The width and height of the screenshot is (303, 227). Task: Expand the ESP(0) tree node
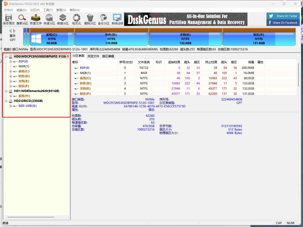point(11,61)
